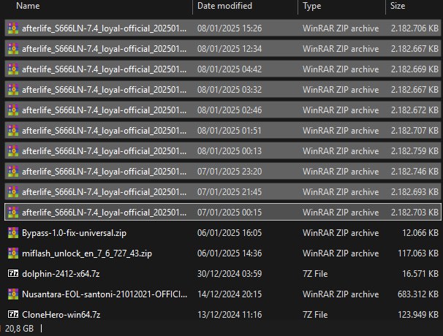
Task: Select the afterlife archive modified 08/01/2025 04:42
Action: 223,69
